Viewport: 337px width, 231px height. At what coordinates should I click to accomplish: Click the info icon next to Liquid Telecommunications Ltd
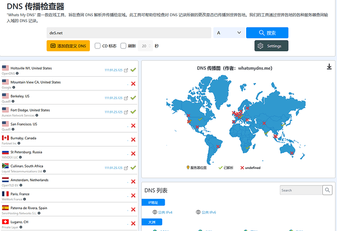coord(44,171)
